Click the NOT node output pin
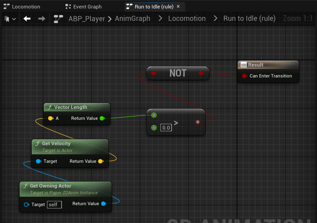 (201, 73)
